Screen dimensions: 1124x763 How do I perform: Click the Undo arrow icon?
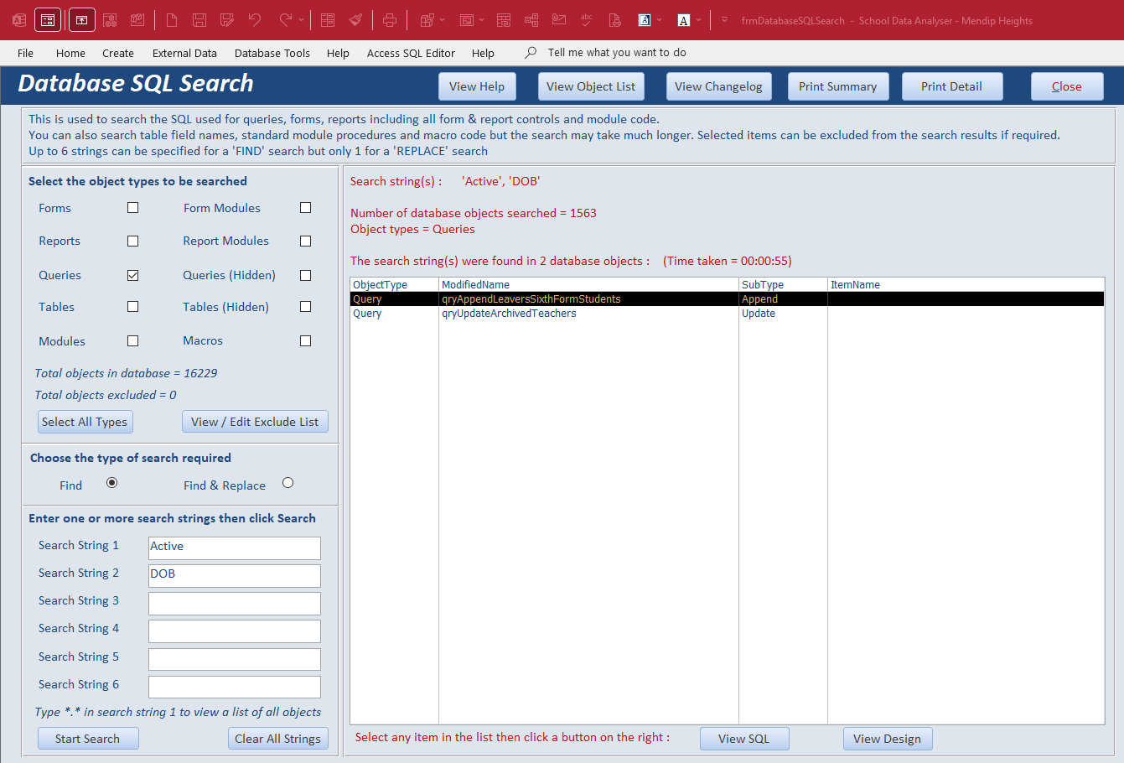255,20
